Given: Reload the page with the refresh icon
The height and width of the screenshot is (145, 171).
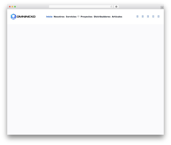Looking at the screenshot, I should [111, 7].
